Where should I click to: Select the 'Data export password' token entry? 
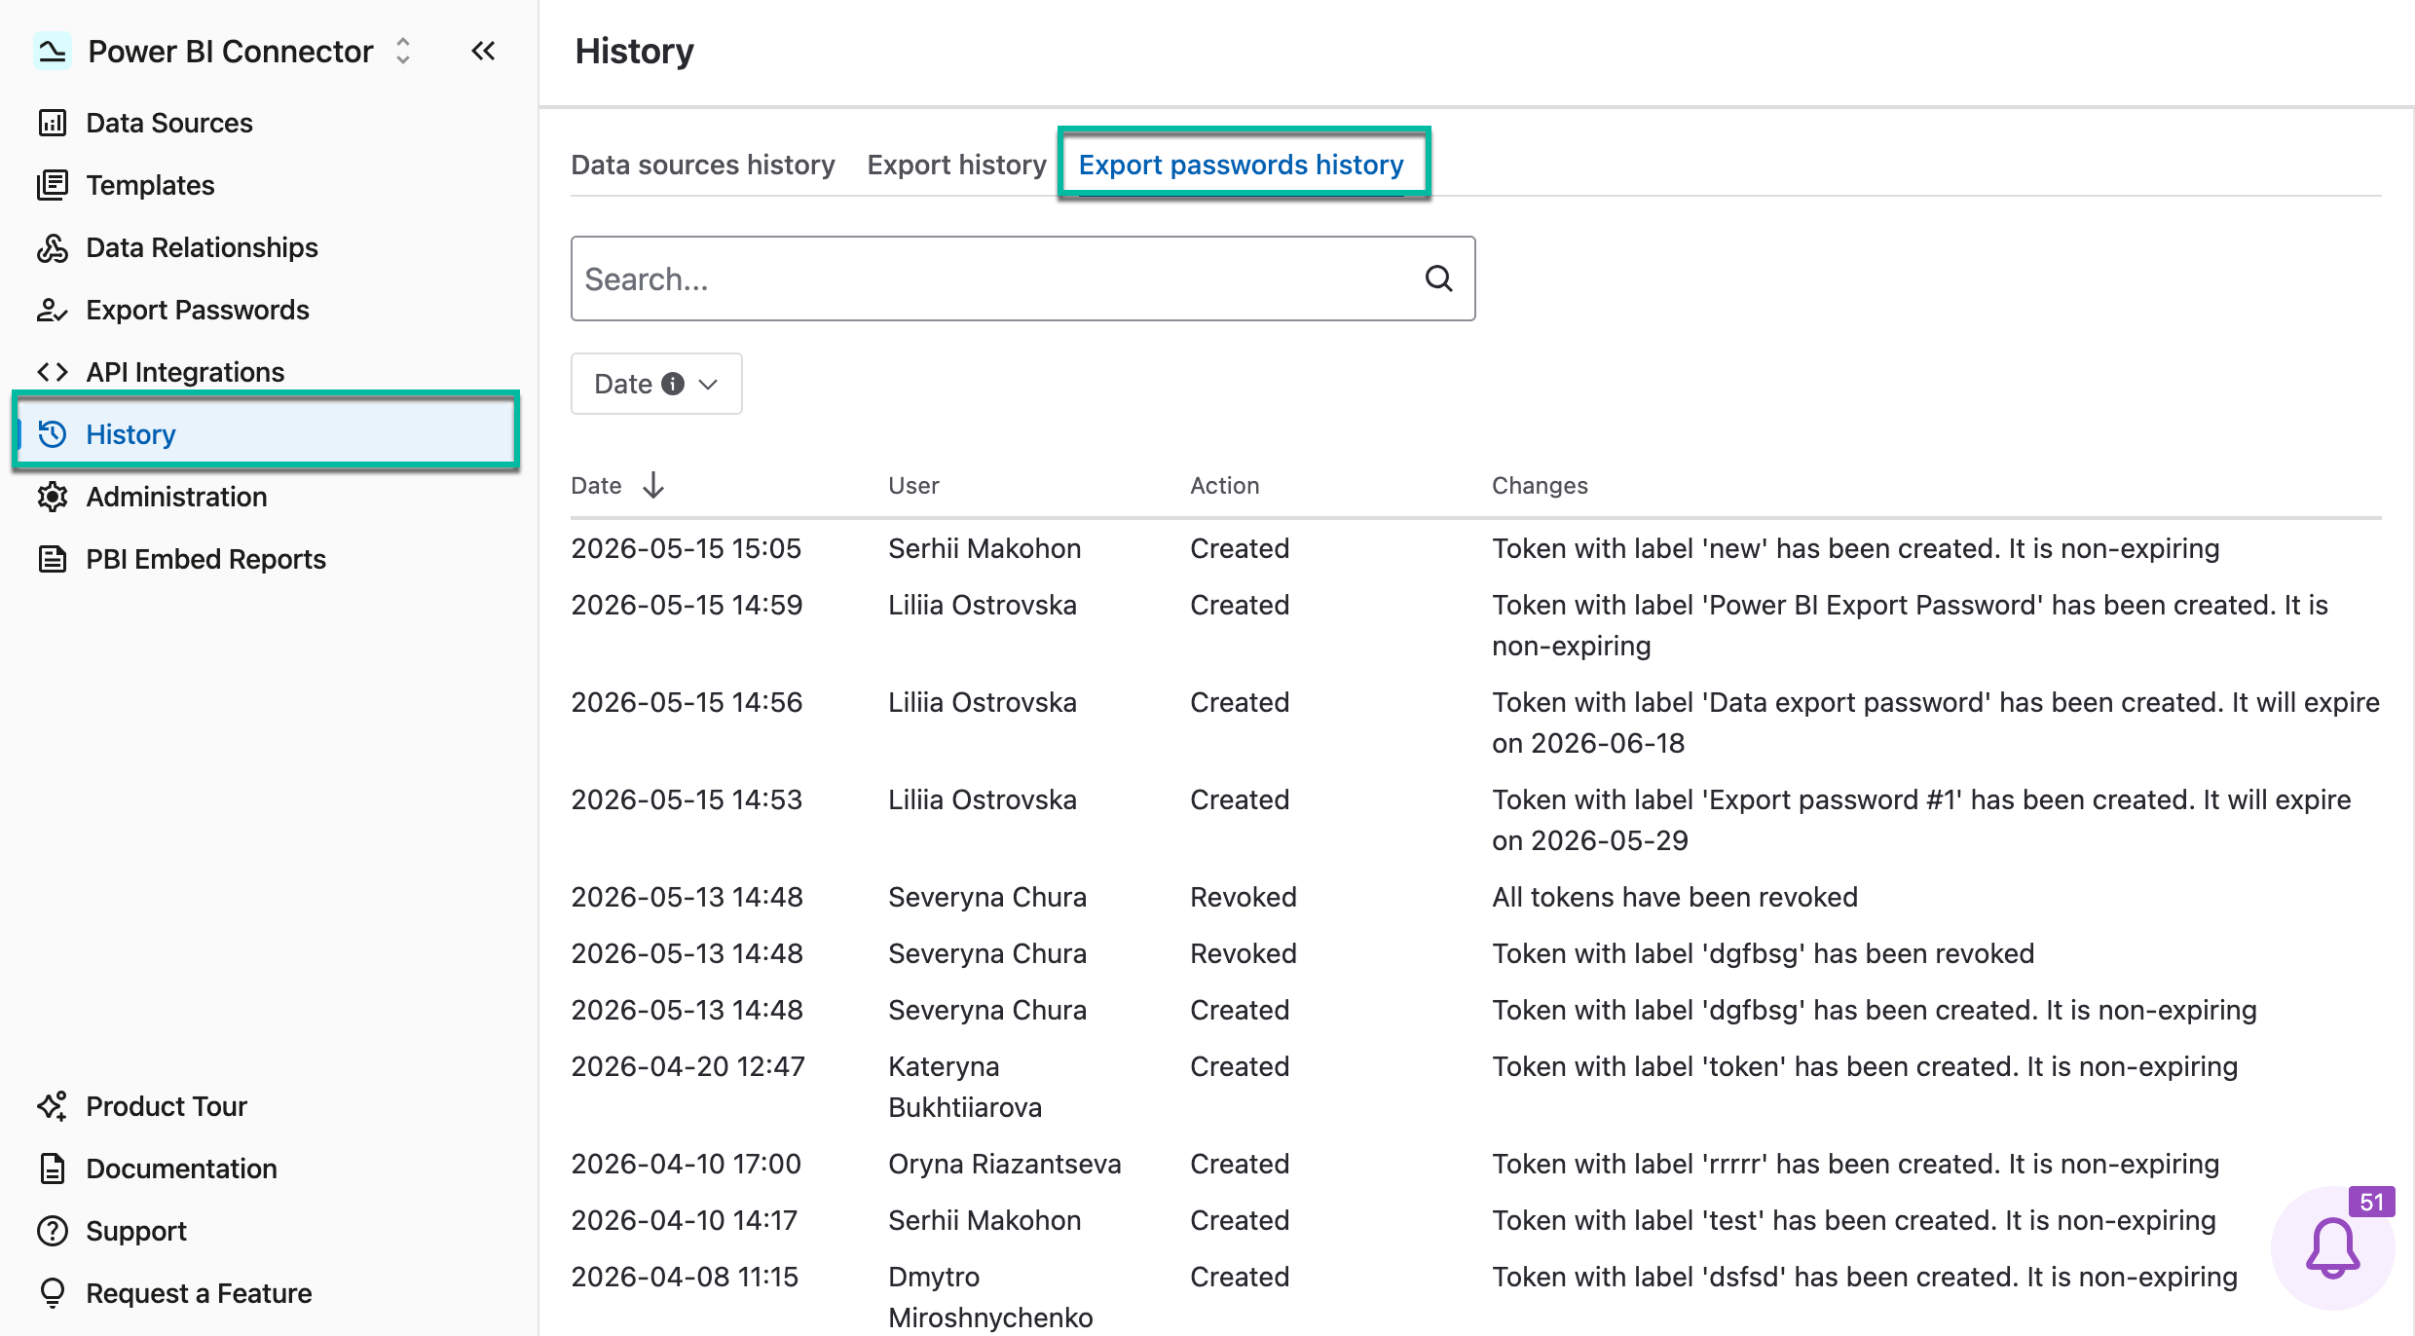tap(1936, 723)
